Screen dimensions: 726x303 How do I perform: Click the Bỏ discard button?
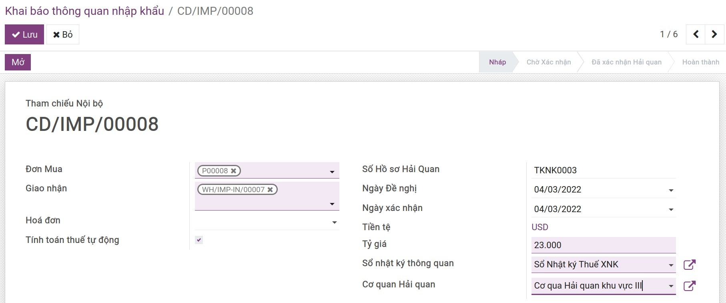[63, 34]
